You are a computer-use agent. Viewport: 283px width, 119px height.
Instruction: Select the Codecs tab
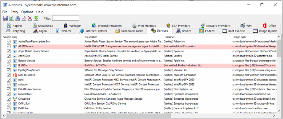(207, 31)
